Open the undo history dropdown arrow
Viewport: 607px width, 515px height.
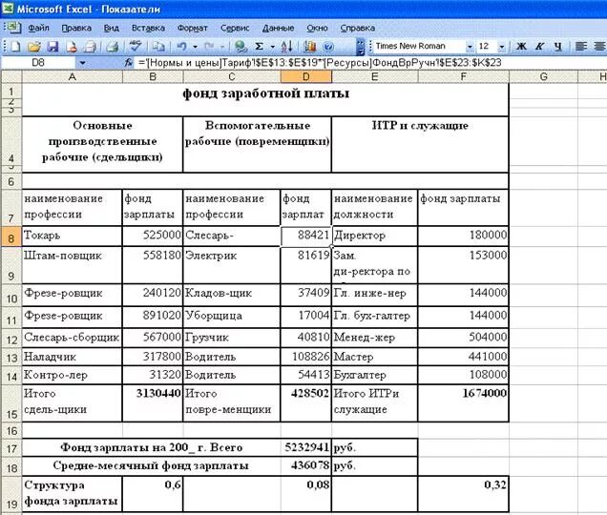[195, 47]
